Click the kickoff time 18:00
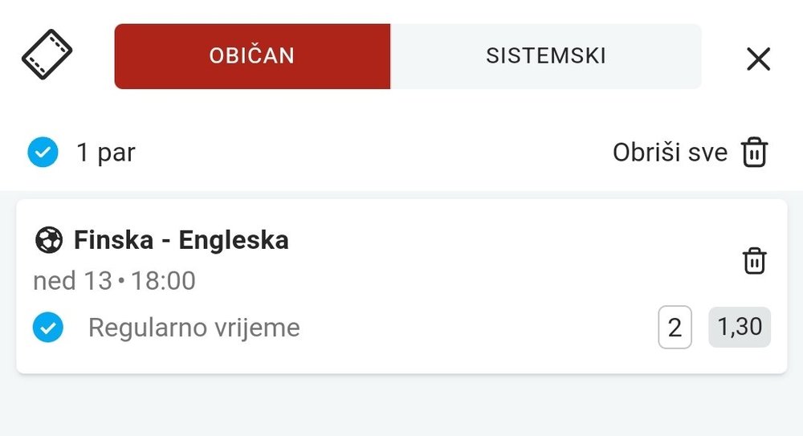Image resolution: width=803 pixels, height=436 pixels. pyautogui.click(x=163, y=281)
